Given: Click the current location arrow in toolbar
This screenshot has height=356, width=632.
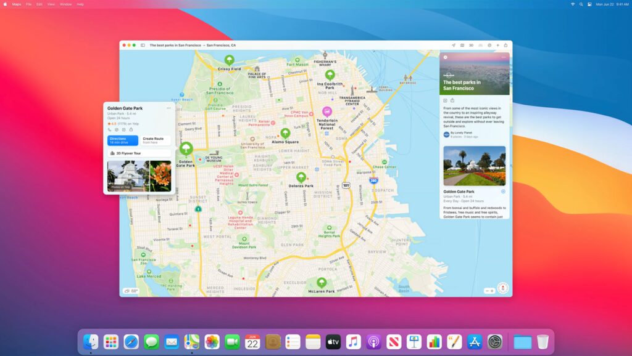Looking at the screenshot, I should 453,45.
